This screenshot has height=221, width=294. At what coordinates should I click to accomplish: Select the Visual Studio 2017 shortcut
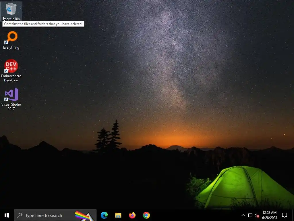[11, 94]
